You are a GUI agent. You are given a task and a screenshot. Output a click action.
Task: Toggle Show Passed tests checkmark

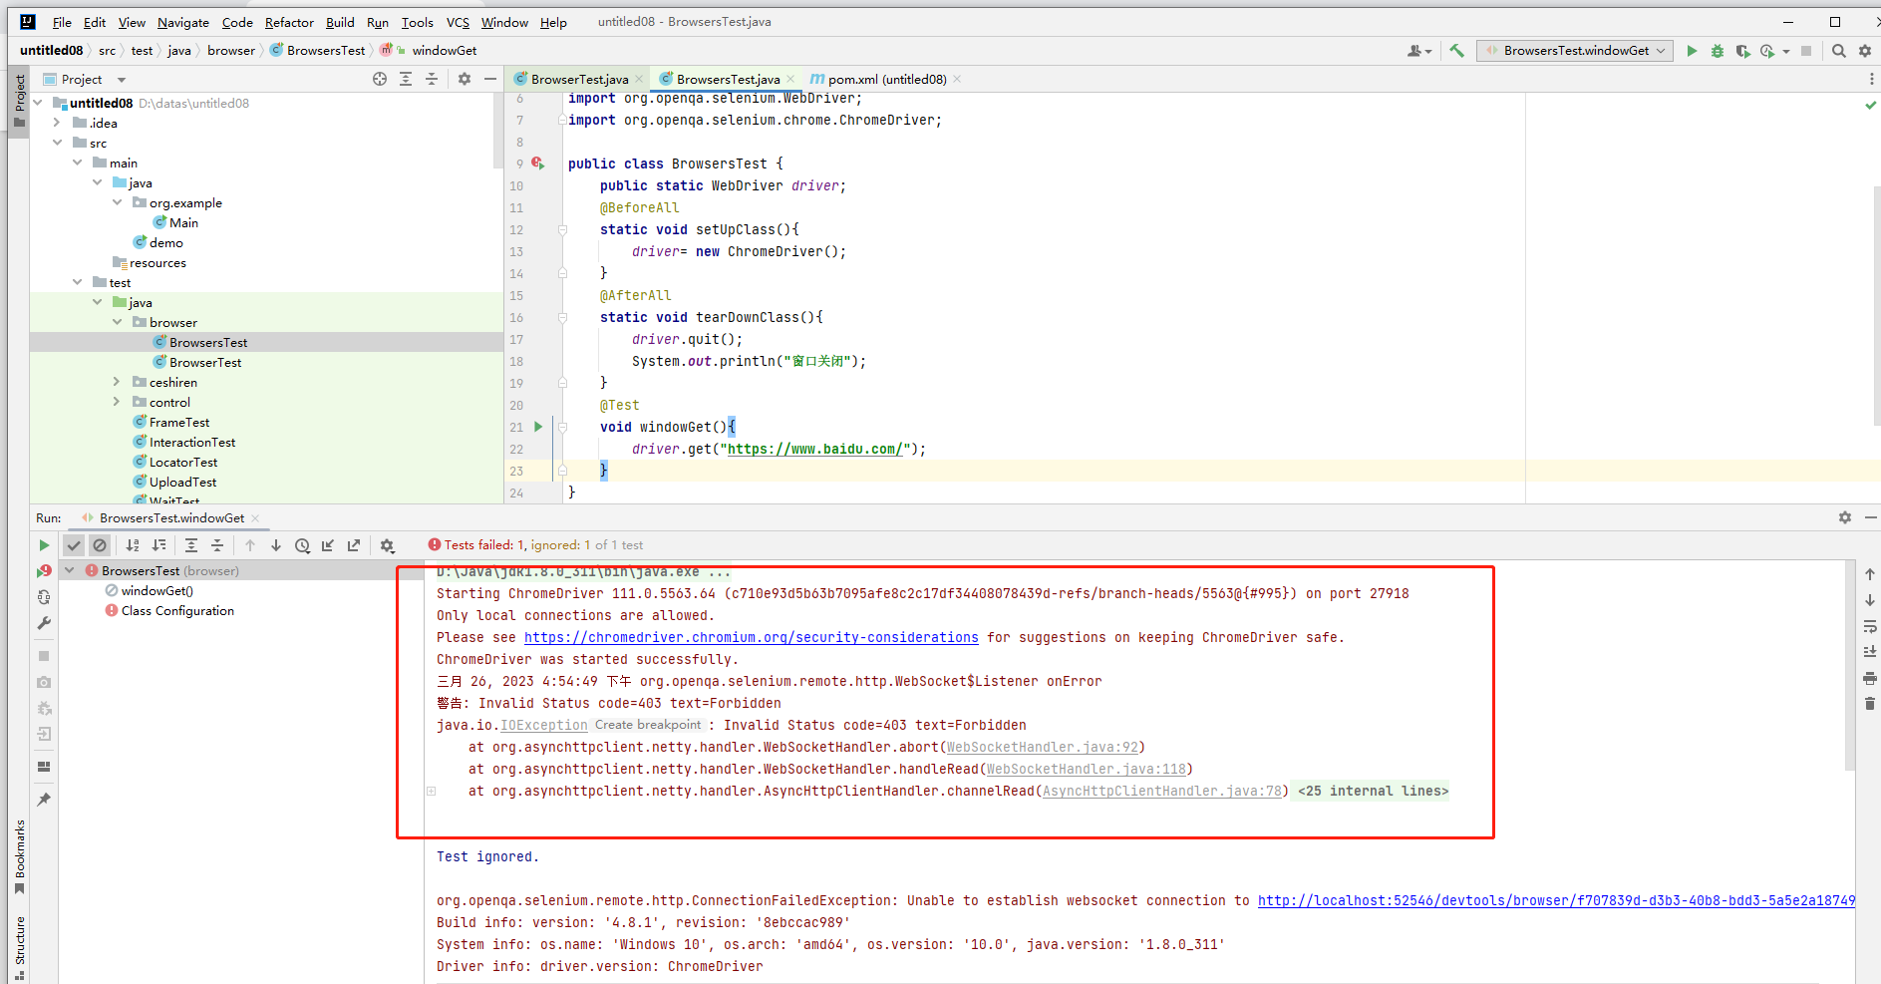click(74, 545)
